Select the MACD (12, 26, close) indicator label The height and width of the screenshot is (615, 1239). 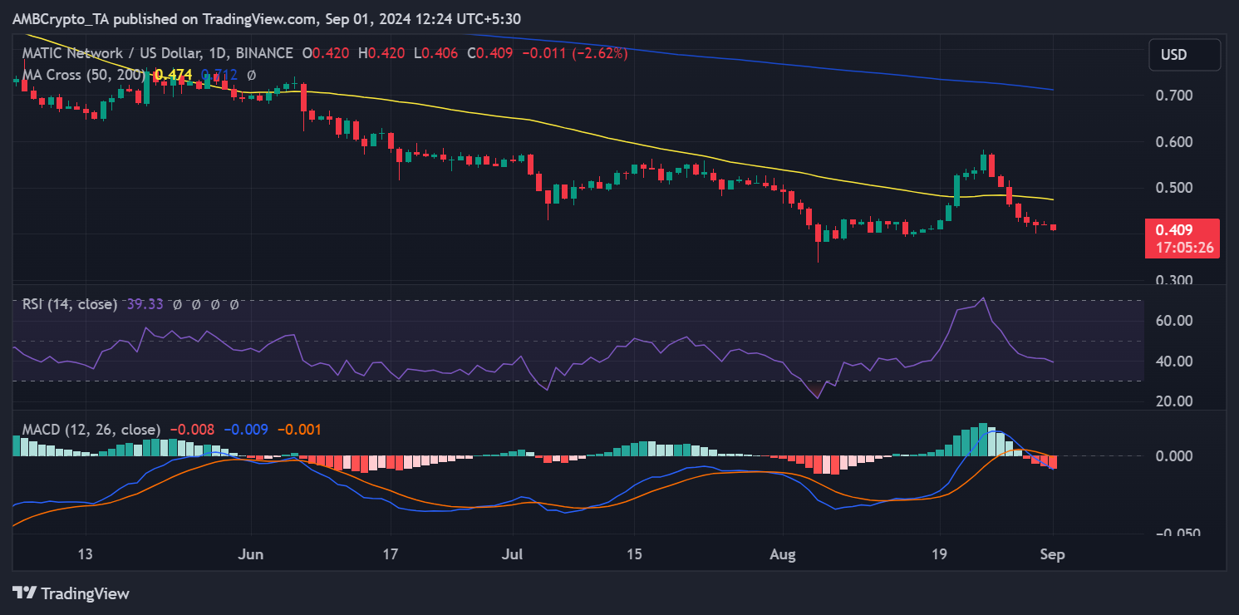coord(90,430)
